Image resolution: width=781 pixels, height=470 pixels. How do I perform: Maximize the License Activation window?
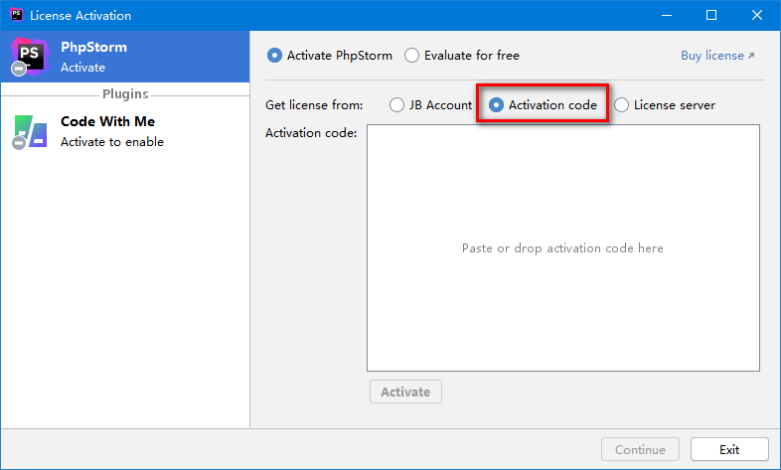click(x=711, y=16)
